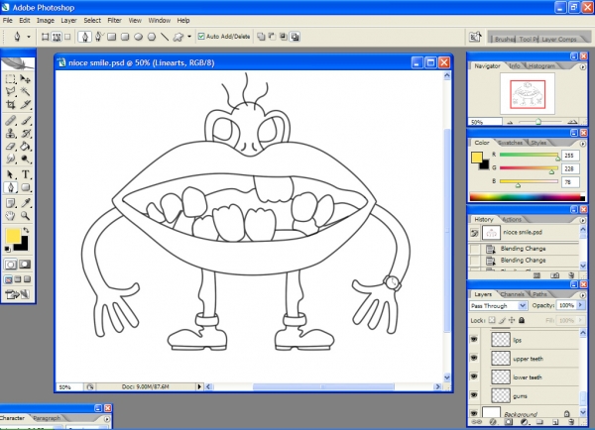Select the Type tool

pyautogui.click(x=25, y=174)
